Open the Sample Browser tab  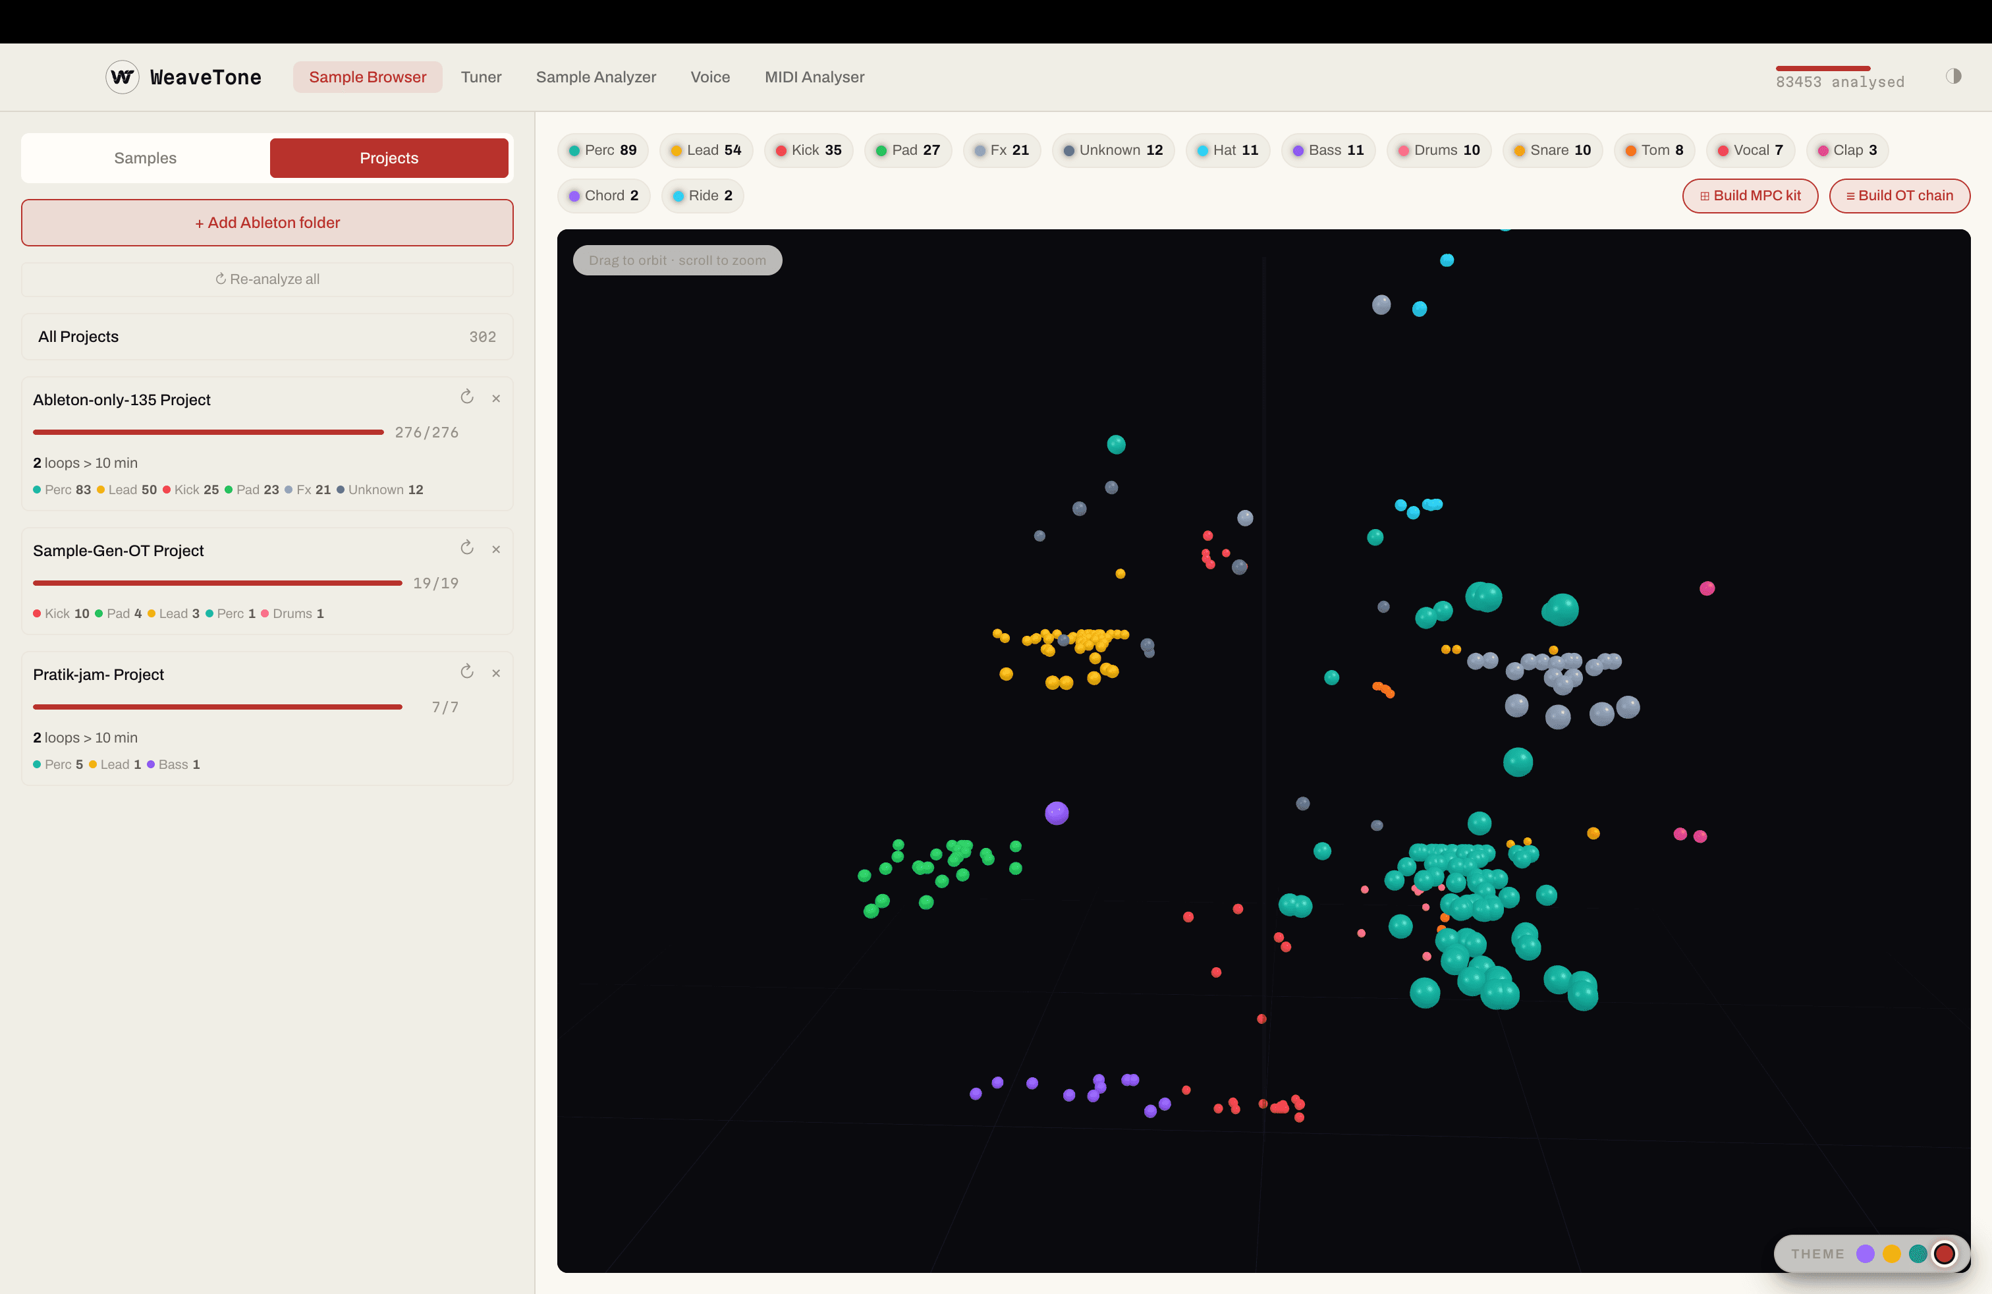tap(368, 77)
